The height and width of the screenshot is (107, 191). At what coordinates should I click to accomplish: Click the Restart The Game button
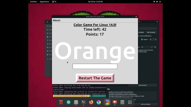[95, 78]
